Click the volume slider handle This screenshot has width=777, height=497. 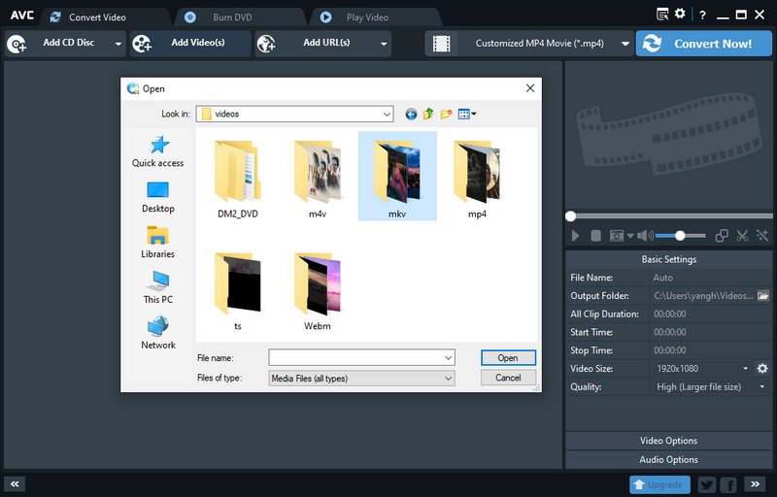click(680, 236)
